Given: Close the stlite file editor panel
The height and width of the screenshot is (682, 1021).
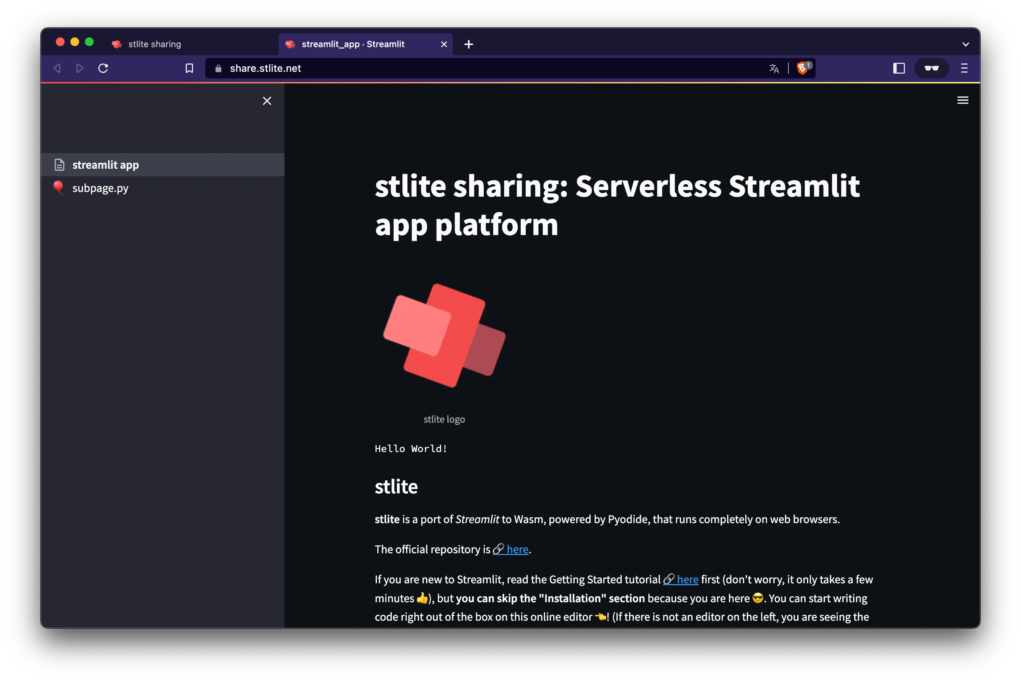Looking at the screenshot, I should [267, 100].
